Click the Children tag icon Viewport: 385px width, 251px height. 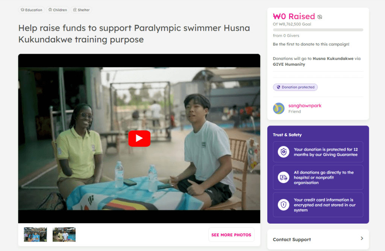click(50, 10)
